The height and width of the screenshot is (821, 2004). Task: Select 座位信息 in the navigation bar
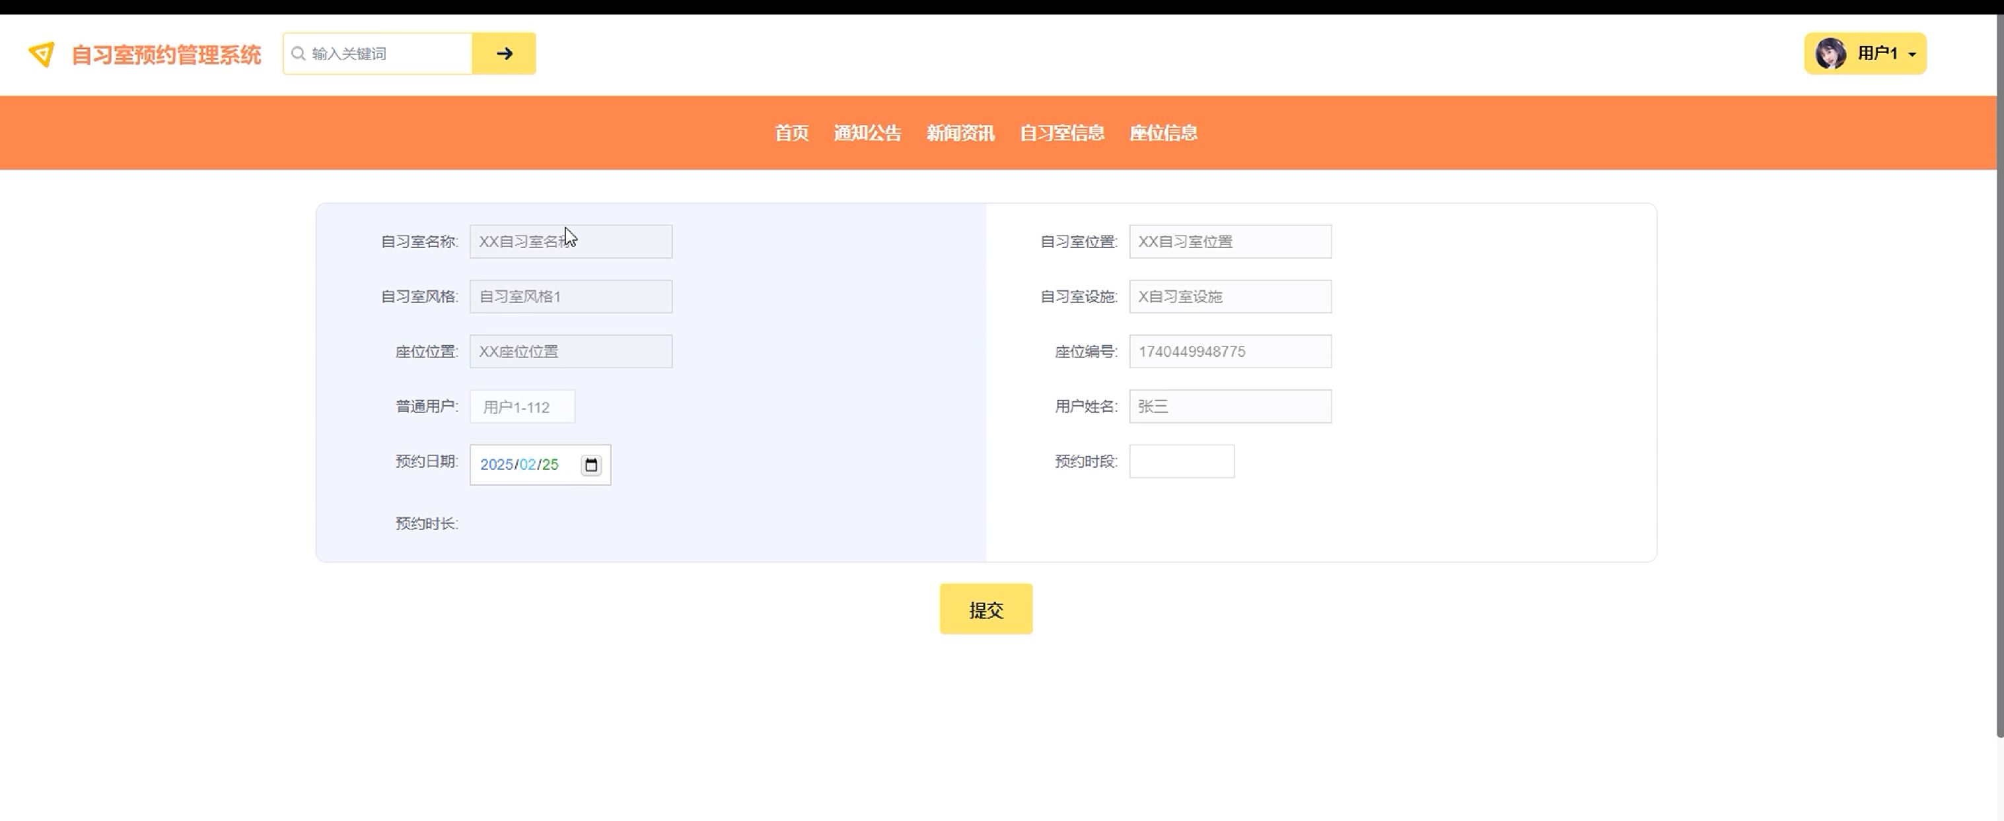click(1163, 133)
